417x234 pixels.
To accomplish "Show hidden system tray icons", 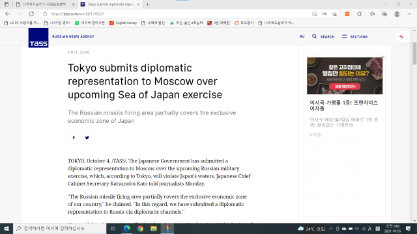I will point(331,228).
